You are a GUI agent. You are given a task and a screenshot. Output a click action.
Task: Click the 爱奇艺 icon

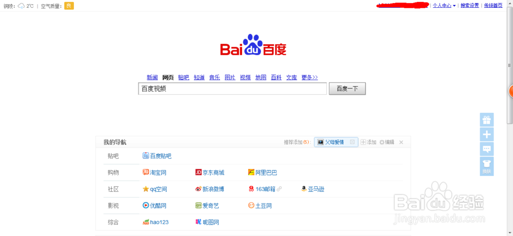198,206
